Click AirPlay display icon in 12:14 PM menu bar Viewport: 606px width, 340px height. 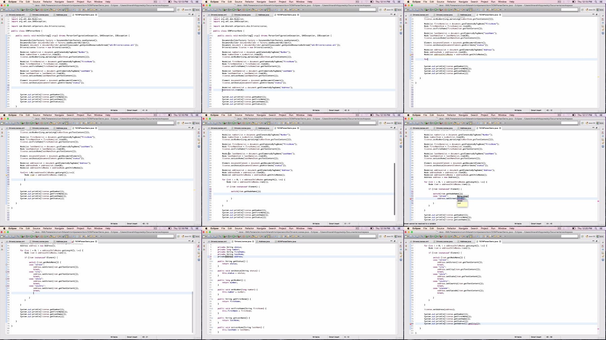point(357,2)
